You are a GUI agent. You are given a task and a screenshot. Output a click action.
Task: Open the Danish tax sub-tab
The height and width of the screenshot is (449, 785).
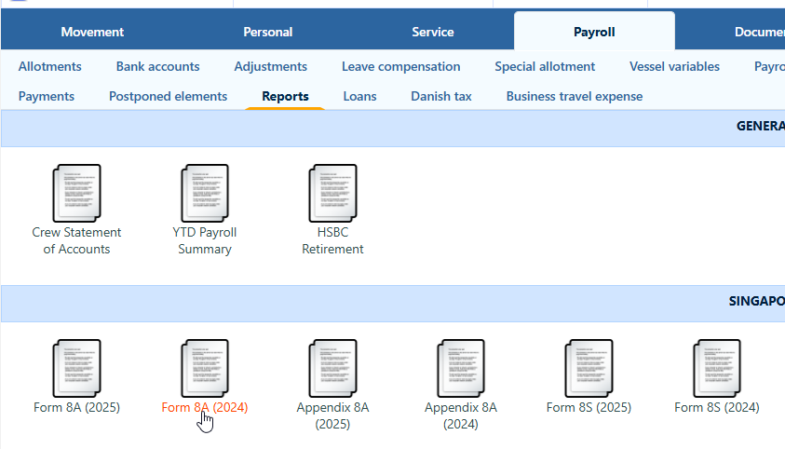[441, 96]
